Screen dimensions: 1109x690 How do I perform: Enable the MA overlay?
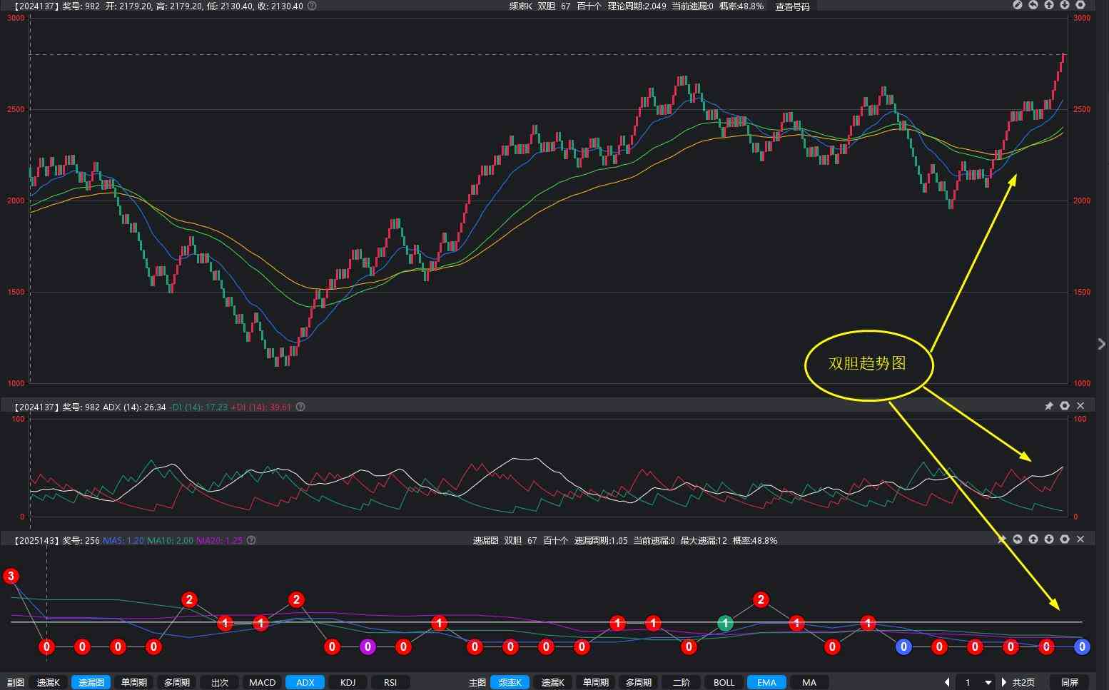[809, 683]
